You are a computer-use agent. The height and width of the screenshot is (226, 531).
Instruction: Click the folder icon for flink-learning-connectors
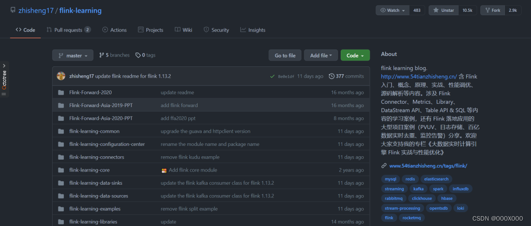[61, 157]
